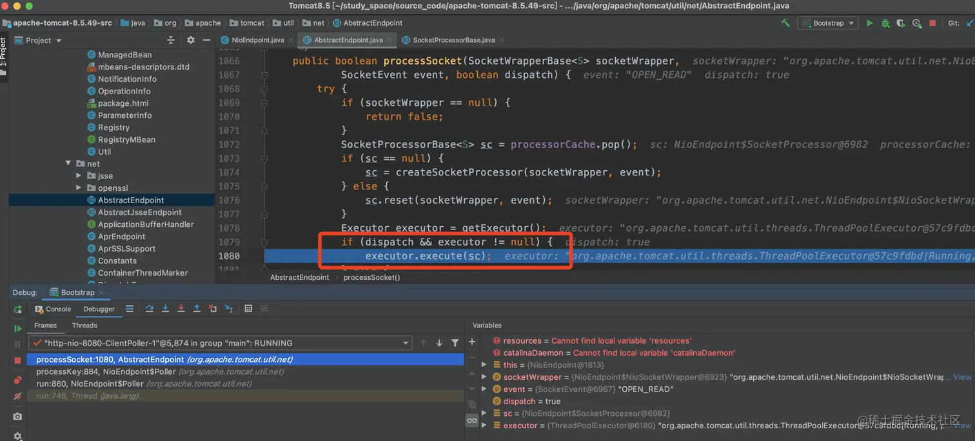Expand the socketWrapper variable
This screenshot has height=441, width=975.
pos(484,377)
